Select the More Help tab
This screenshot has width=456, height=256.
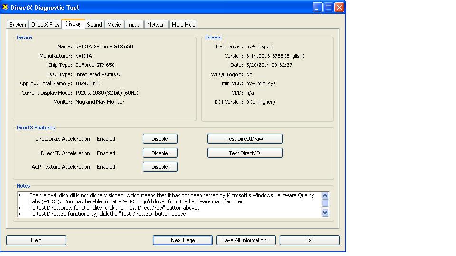[x=183, y=25]
